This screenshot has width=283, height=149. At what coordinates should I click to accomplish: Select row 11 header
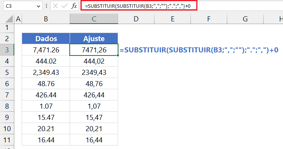(x=7, y=140)
